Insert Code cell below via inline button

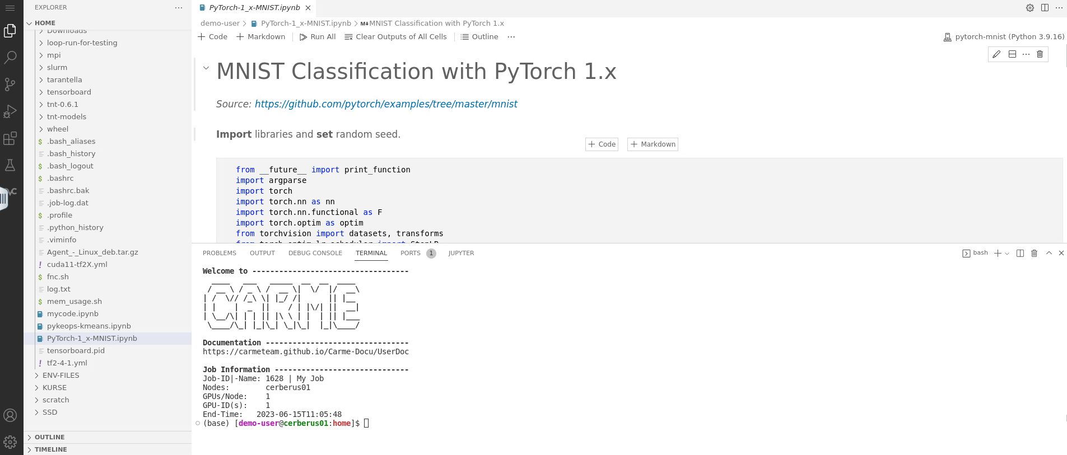pyautogui.click(x=602, y=144)
